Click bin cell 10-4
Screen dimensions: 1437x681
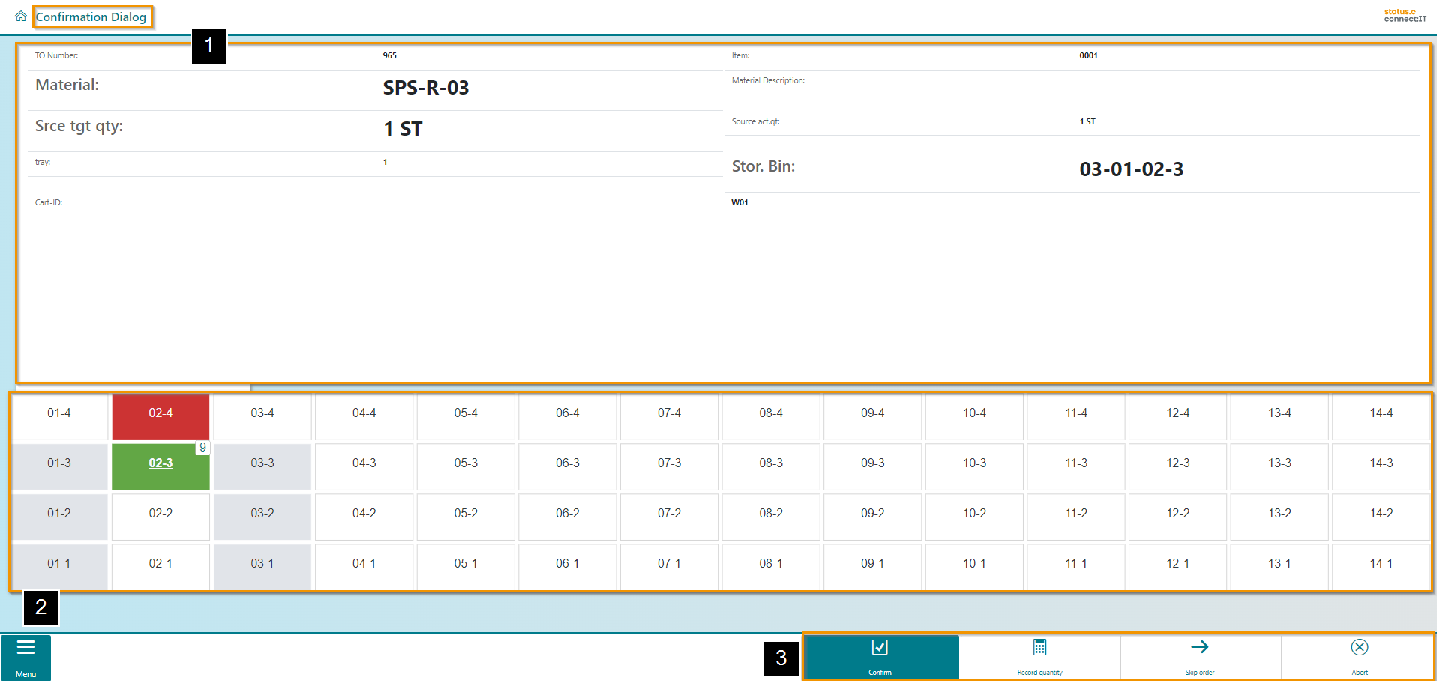(974, 413)
